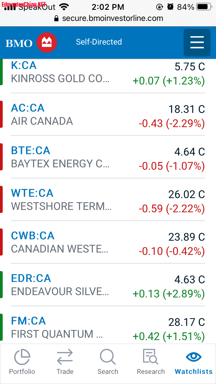Tap the Trade arrows icon
Image resolution: width=216 pixels, height=384 pixels.
coord(65,357)
